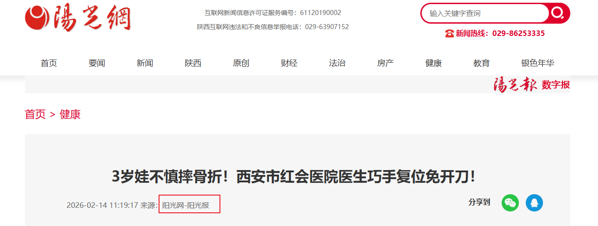This screenshot has width=598, height=226.
Task: Focus the keyword search input field
Action: click(486, 13)
